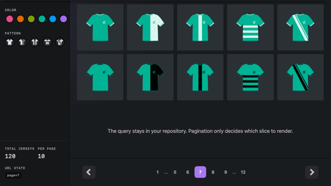Pick the blue color swatch

point(53,19)
